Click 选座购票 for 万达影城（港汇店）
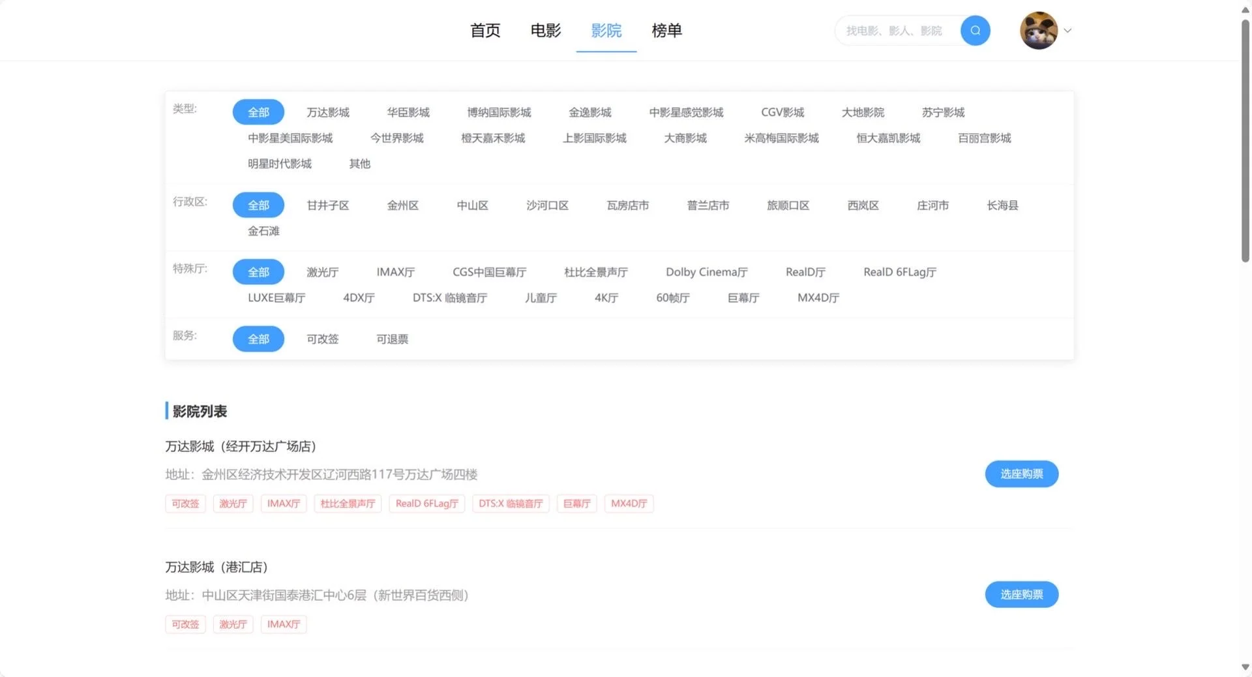The height and width of the screenshot is (677, 1252). pyautogui.click(x=1021, y=594)
